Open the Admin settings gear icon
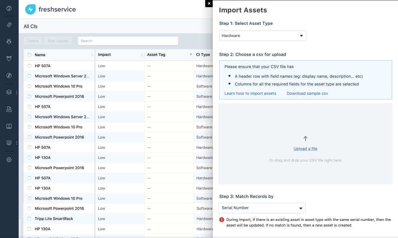 9,160
